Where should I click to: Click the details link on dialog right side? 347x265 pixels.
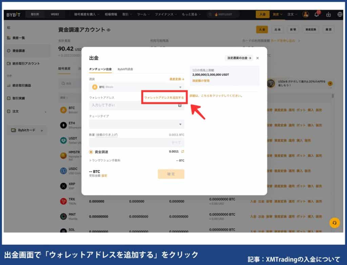pyautogui.click(x=216, y=96)
